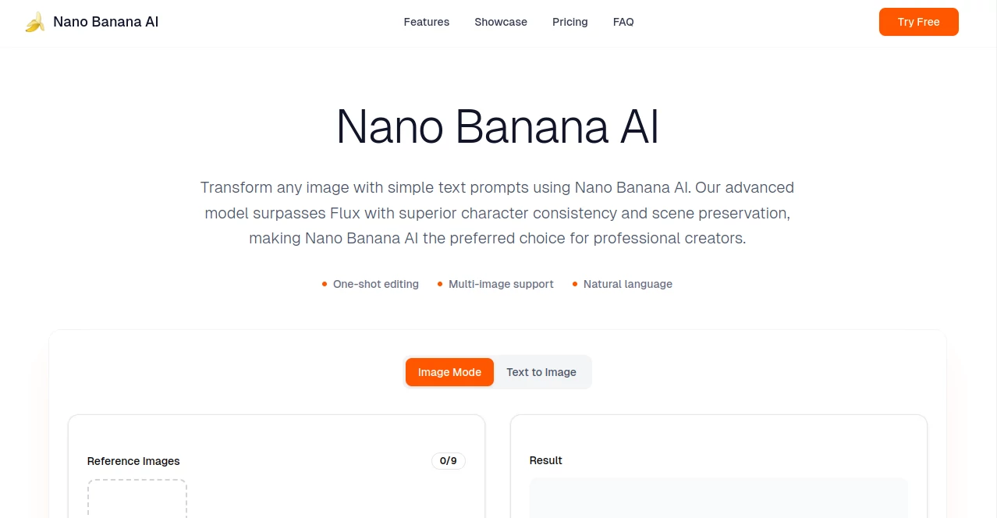Click the orange bullet beside One-shot editing

[x=324, y=284]
